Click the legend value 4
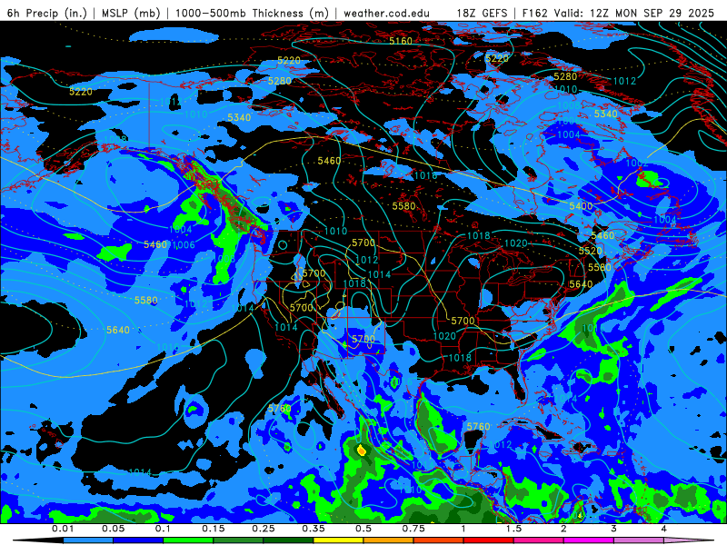 664,529
